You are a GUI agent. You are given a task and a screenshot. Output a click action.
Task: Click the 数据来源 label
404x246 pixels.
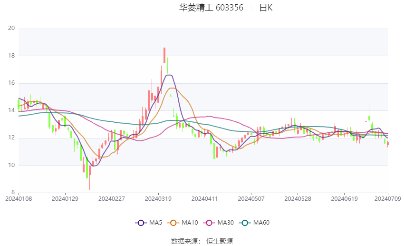coord(184,241)
